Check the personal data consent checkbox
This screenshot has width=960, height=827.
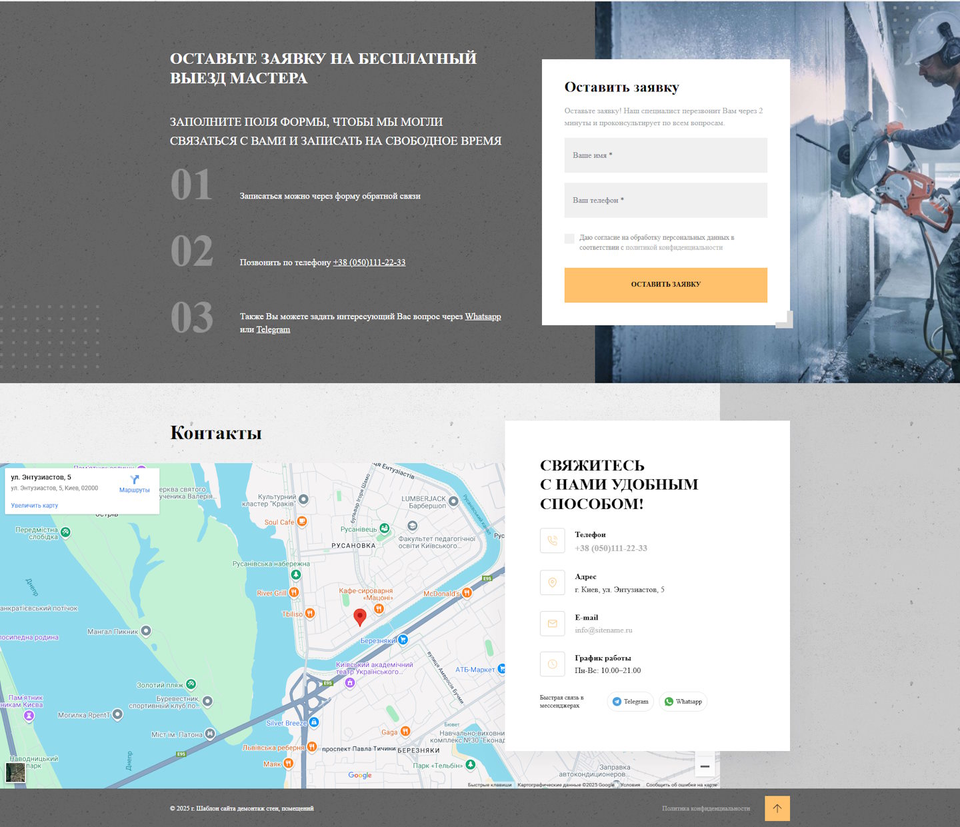[x=569, y=239]
